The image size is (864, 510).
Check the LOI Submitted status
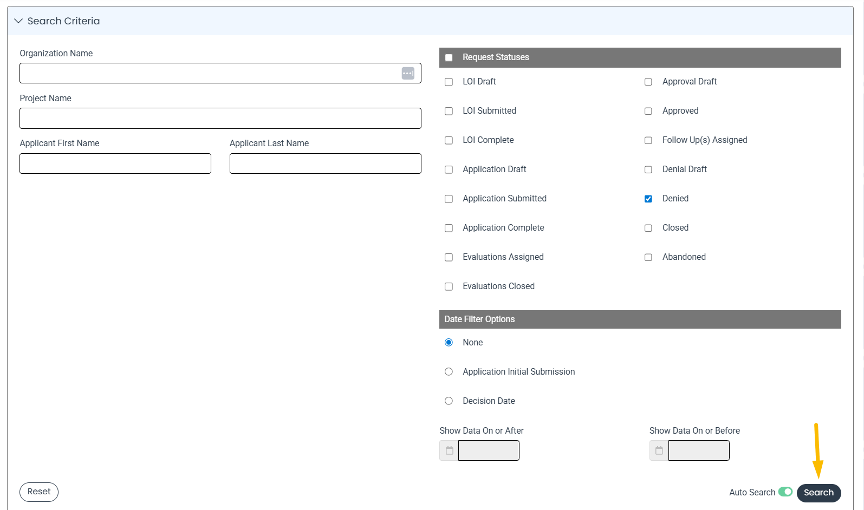tap(449, 111)
